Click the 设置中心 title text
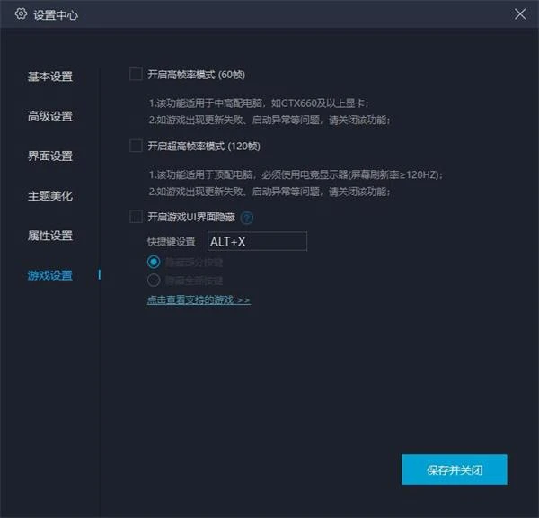539x518 pixels. click(x=56, y=14)
